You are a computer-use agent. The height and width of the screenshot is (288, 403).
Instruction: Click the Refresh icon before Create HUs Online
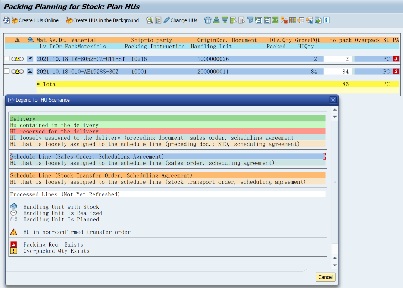pos(6,20)
